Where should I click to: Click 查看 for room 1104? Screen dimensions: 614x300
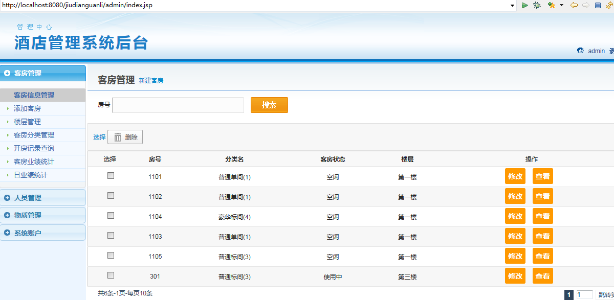[x=543, y=216]
